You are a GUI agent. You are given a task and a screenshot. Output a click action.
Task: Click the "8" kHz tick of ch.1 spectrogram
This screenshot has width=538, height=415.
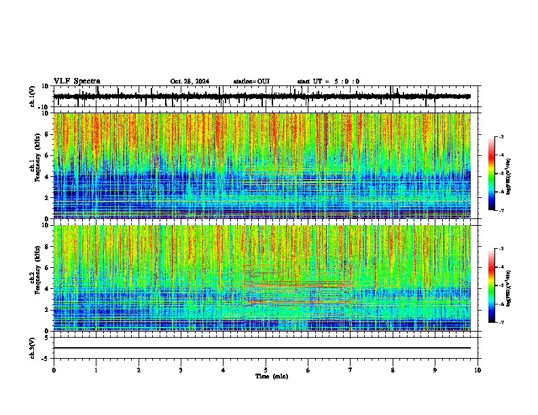48,134
